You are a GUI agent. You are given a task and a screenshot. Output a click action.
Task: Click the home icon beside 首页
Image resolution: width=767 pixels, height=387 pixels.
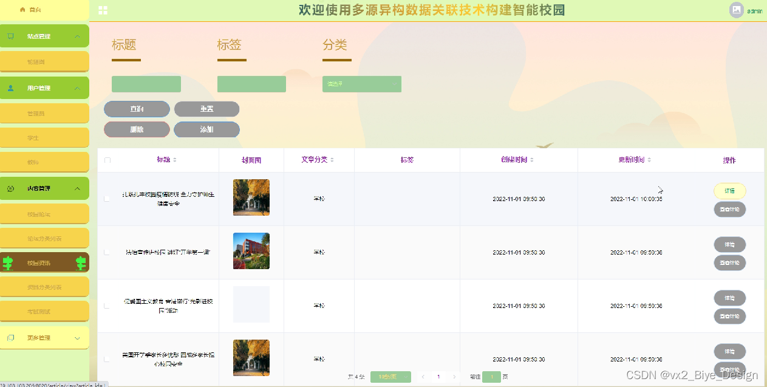point(23,10)
